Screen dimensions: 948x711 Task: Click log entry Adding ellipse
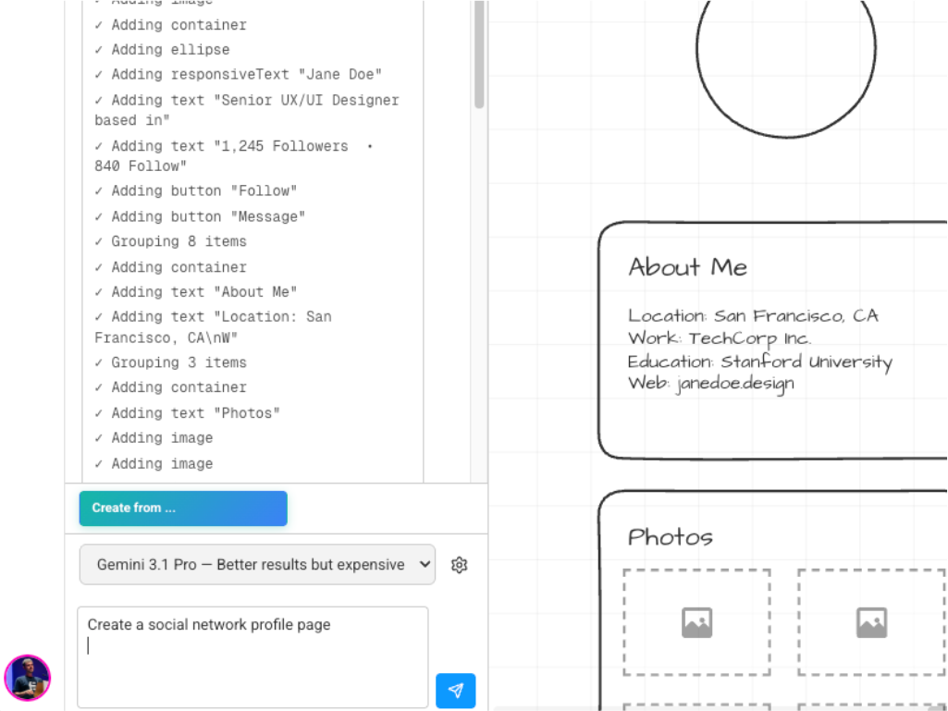coord(162,50)
